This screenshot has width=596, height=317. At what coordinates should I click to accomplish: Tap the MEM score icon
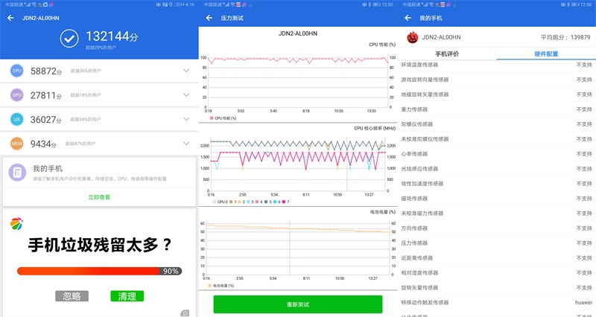16,144
